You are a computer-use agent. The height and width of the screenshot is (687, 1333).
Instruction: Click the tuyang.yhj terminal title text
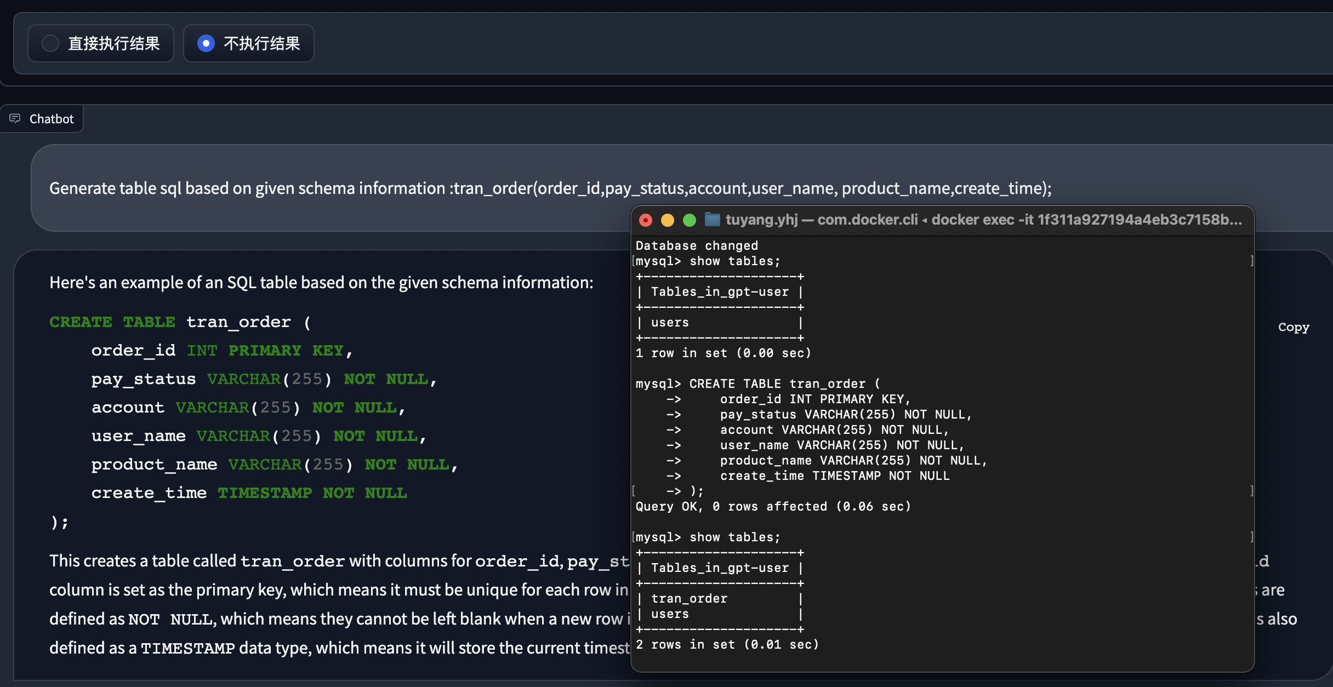762,220
